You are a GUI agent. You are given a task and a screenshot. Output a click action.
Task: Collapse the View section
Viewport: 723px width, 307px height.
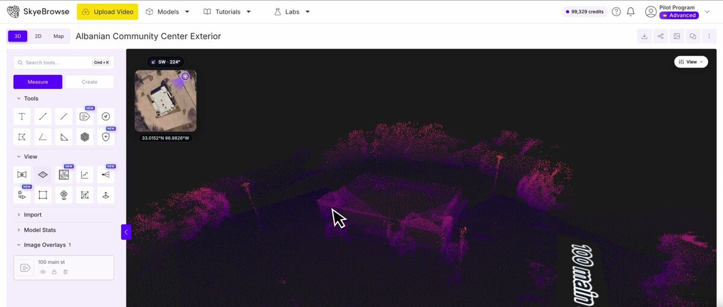[x=27, y=157]
